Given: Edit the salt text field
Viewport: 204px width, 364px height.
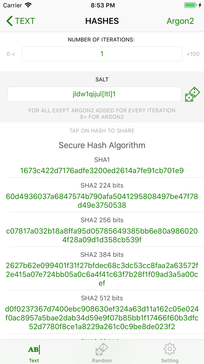Looking at the screenshot, I should [x=94, y=94].
